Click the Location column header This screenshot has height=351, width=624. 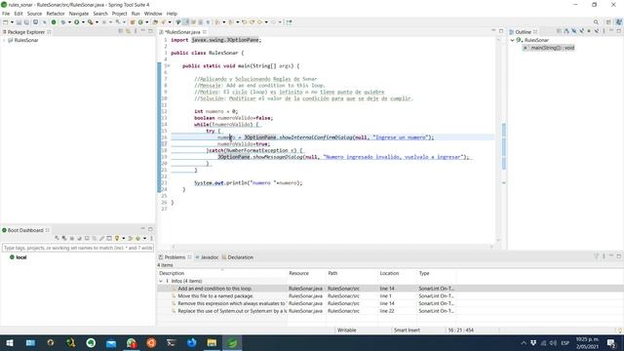tap(389, 273)
